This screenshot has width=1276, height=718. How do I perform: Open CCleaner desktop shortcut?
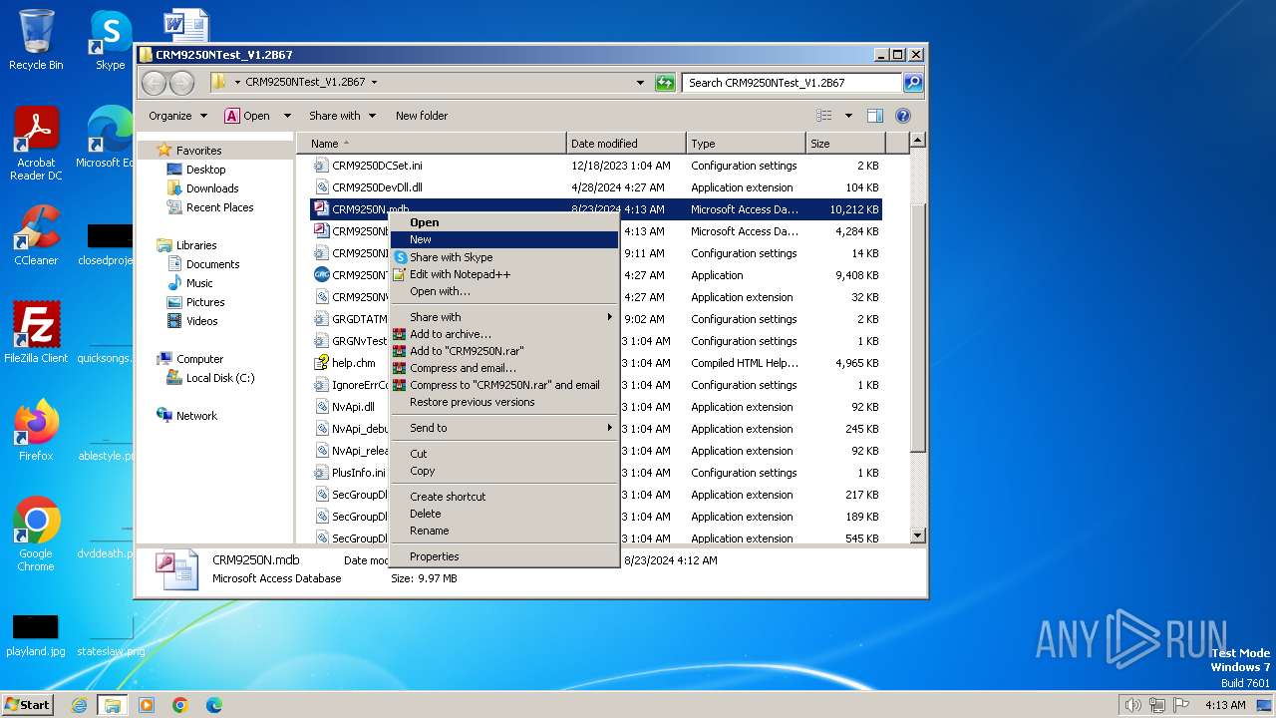pyautogui.click(x=36, y=235)
